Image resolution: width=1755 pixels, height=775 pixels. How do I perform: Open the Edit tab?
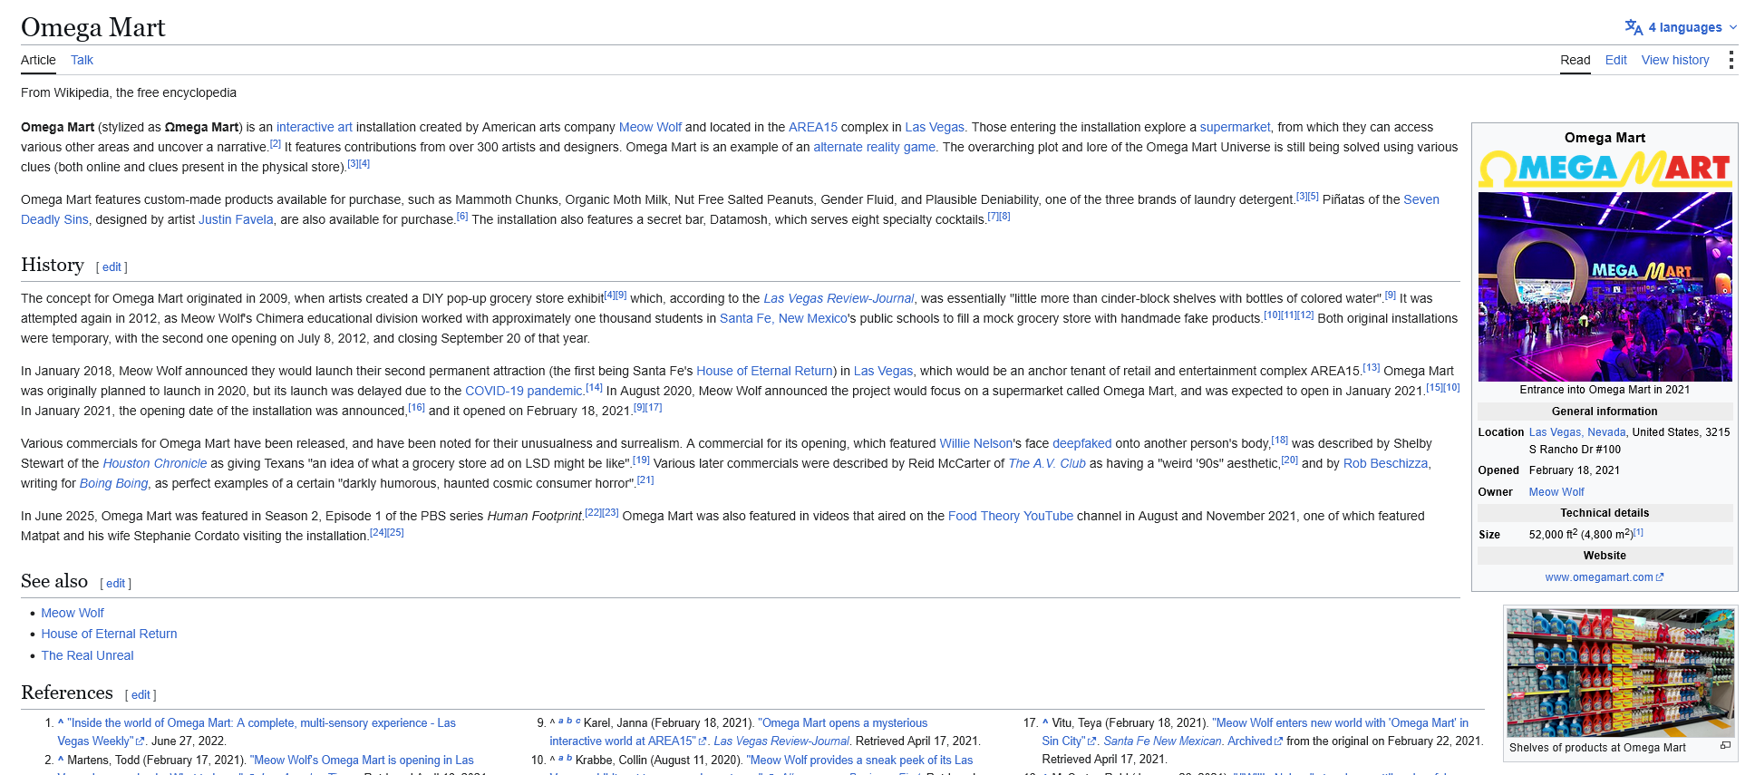(1615, 60)
